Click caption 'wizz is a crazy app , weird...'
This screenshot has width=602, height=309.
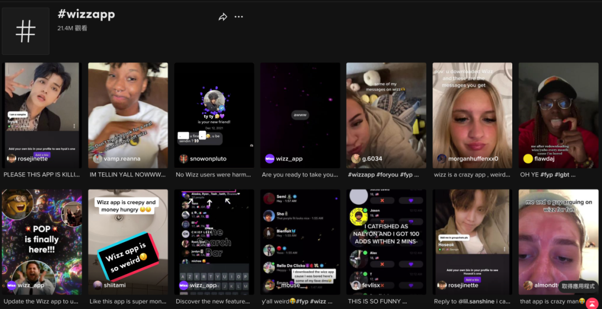[x=472, y=175]
